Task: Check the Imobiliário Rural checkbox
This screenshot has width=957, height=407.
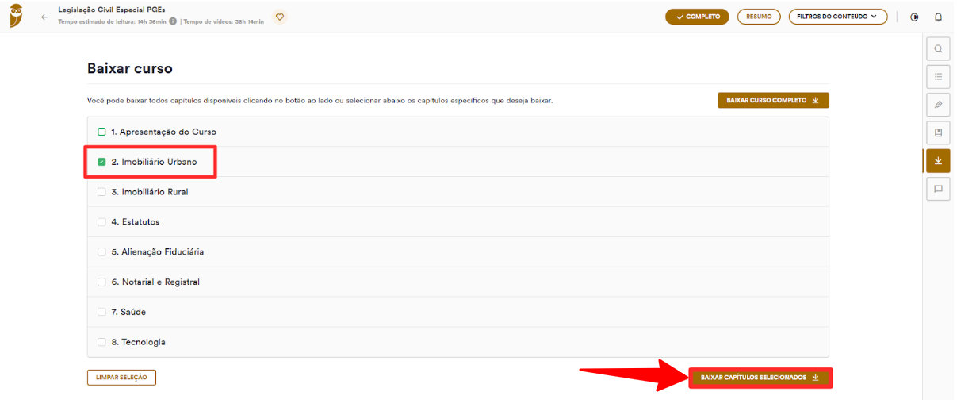Action: (101, 192)
